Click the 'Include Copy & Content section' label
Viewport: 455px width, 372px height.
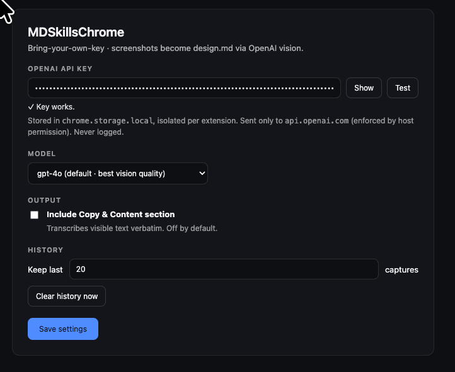pyautogui.click(x=110, y=215)
